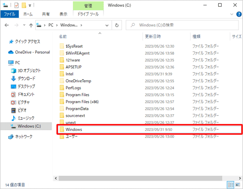Viewport: 243px width, 189px height.
Task: Click the horizontal scrollbar right arrow
Action: [240, 178]
